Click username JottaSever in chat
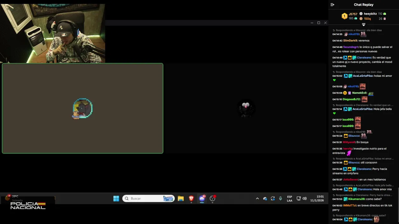Screen dimensions: 399x224 (x=350, y=180)
